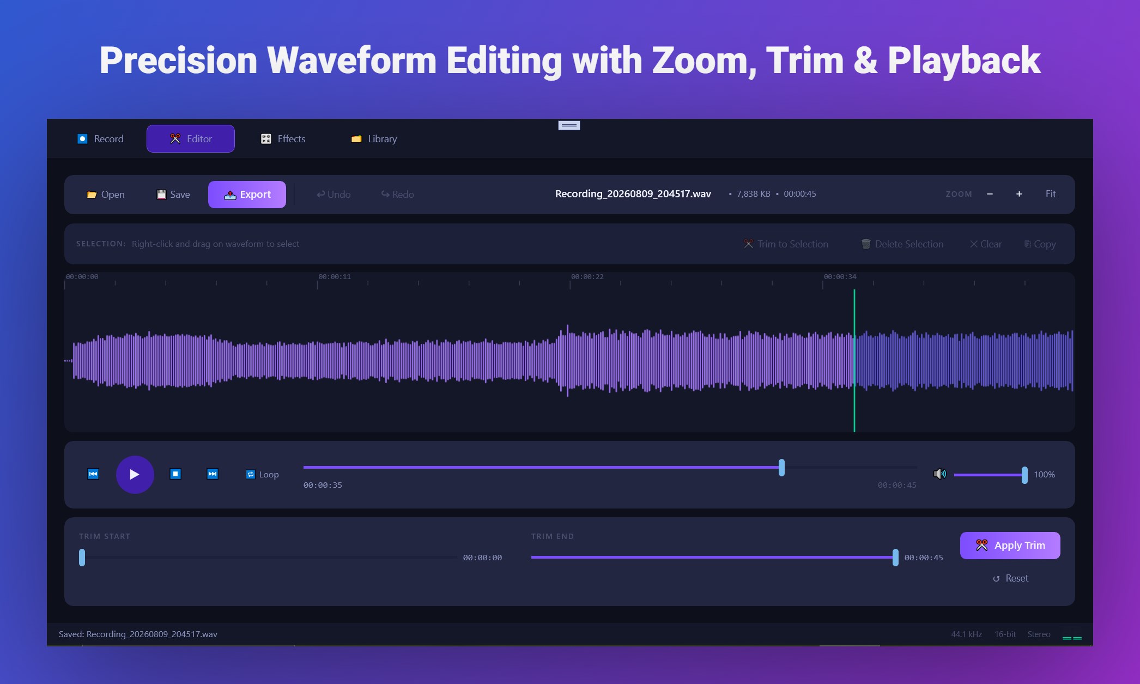Viewport: 1140px width, 684px height.
Task: Open the Record tab
Action: coord(101,139)
